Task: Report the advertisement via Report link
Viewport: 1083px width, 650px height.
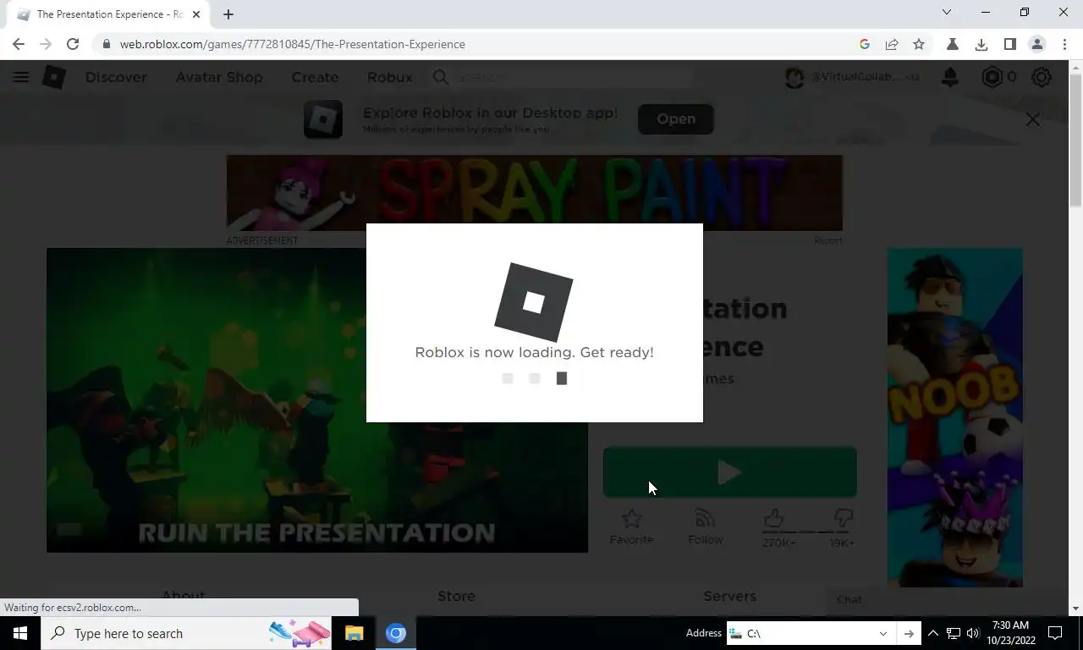Action: (828, 240)
